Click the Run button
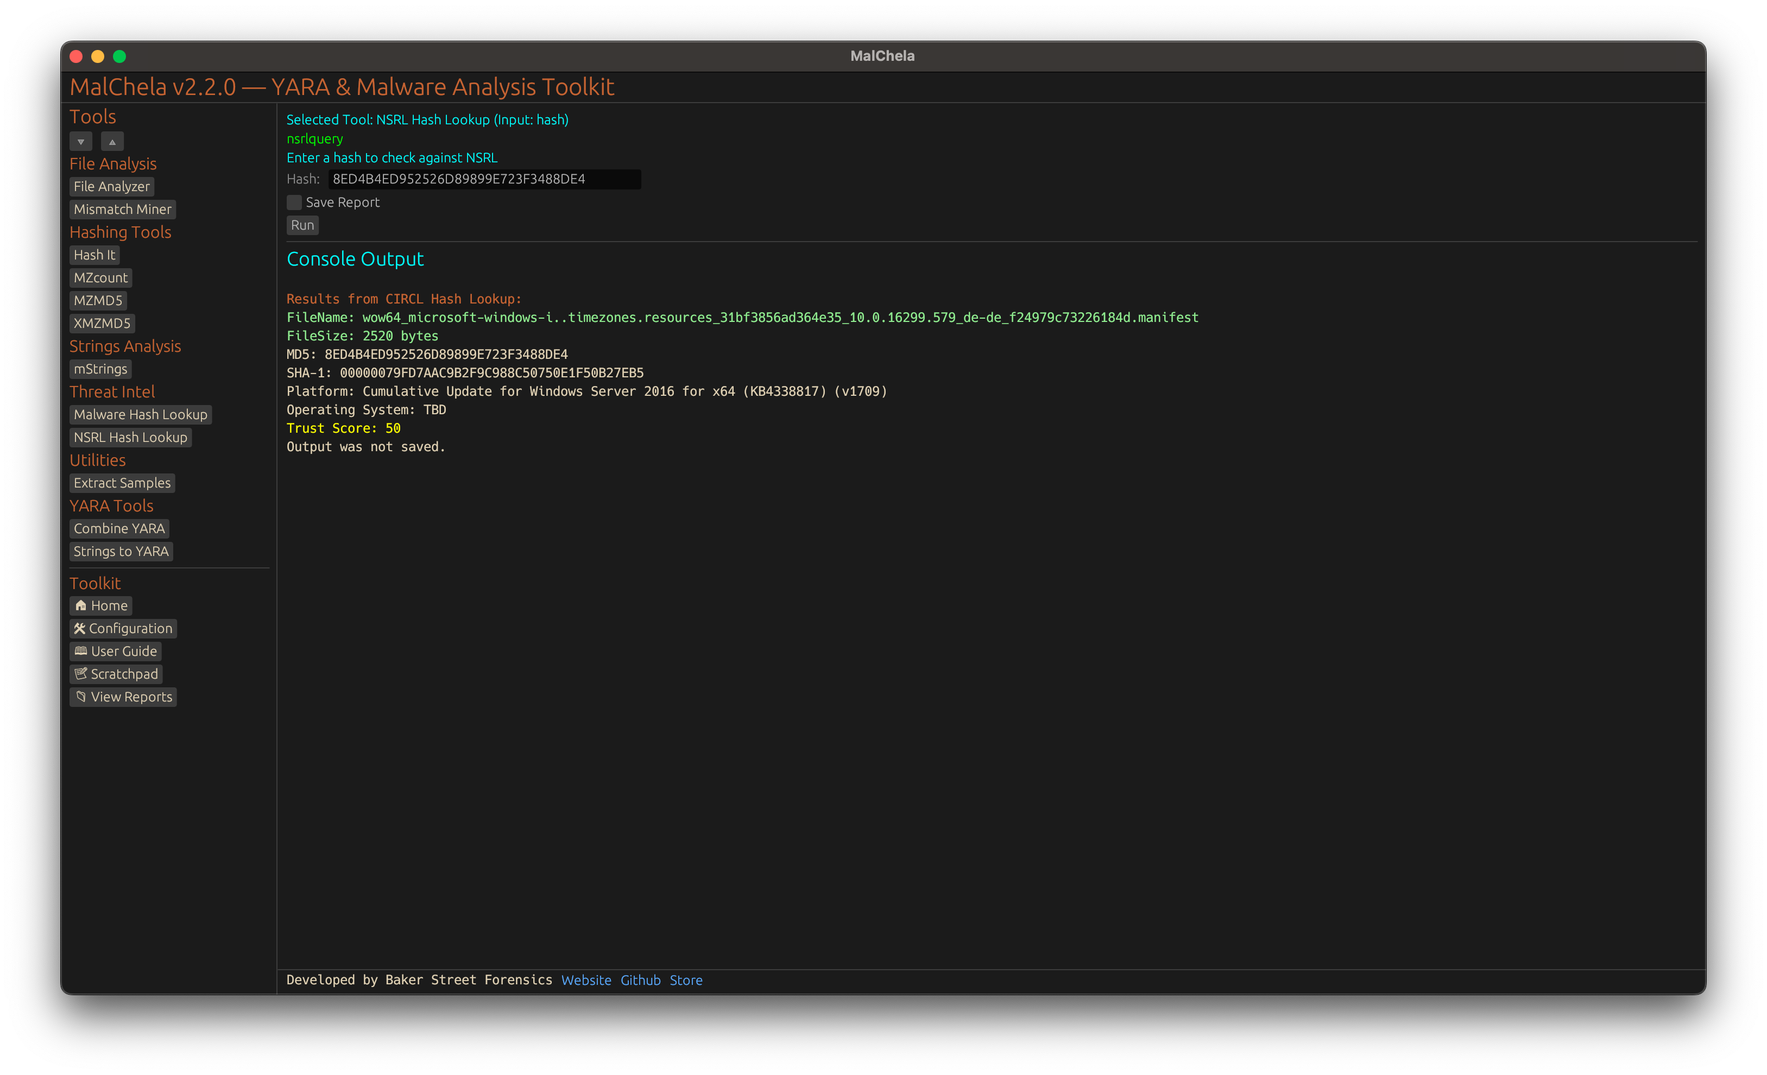1767x1075 pixels. tap(302, 225)
